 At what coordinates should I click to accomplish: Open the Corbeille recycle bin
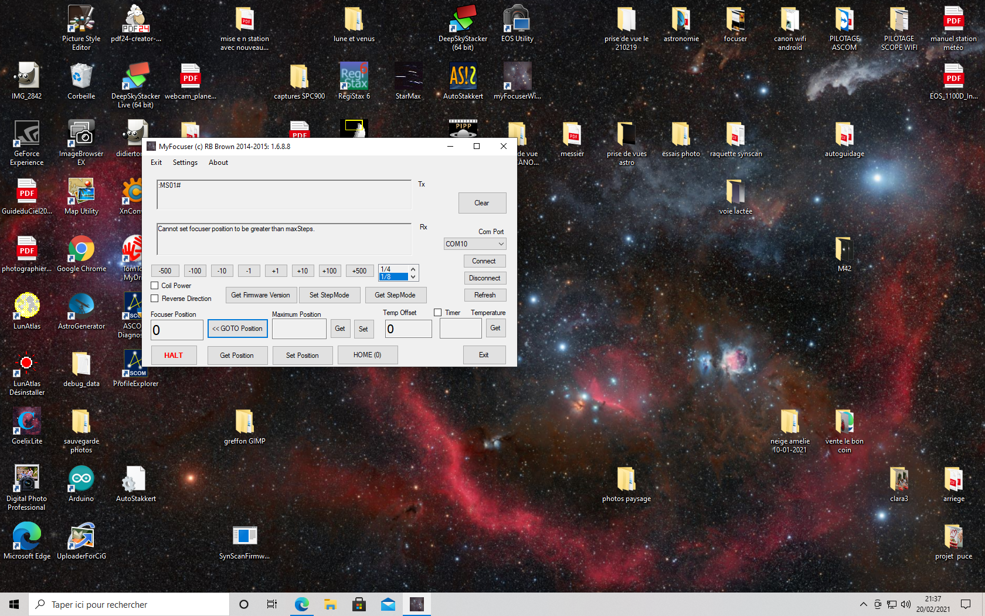point(81,81)
